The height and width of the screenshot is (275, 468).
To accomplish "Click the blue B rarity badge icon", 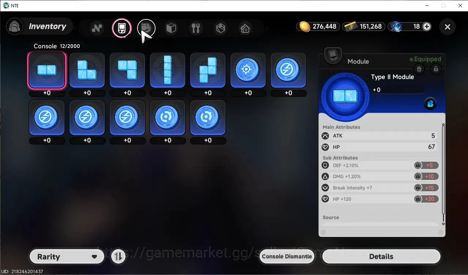I will point(430,104).
